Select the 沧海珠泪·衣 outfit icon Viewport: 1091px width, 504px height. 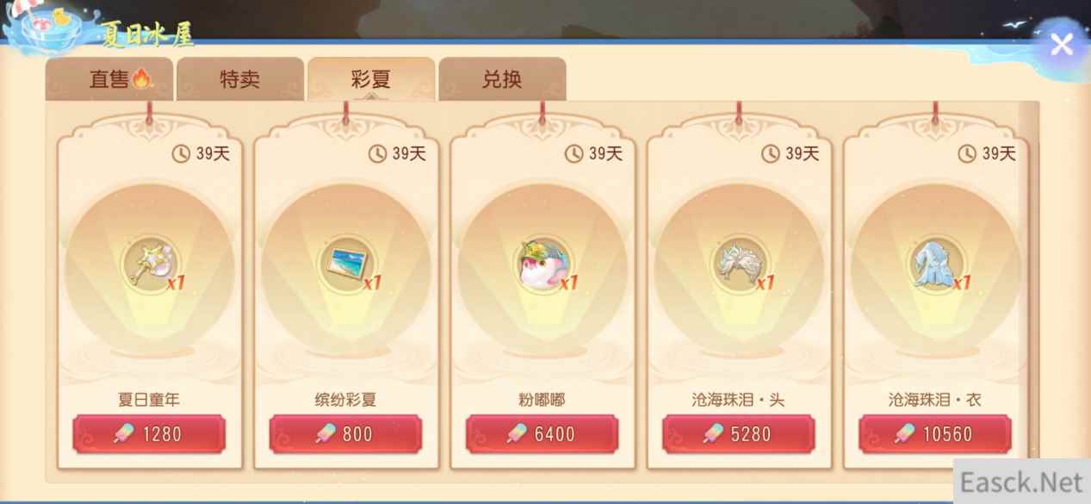click(x=935, y=267)
